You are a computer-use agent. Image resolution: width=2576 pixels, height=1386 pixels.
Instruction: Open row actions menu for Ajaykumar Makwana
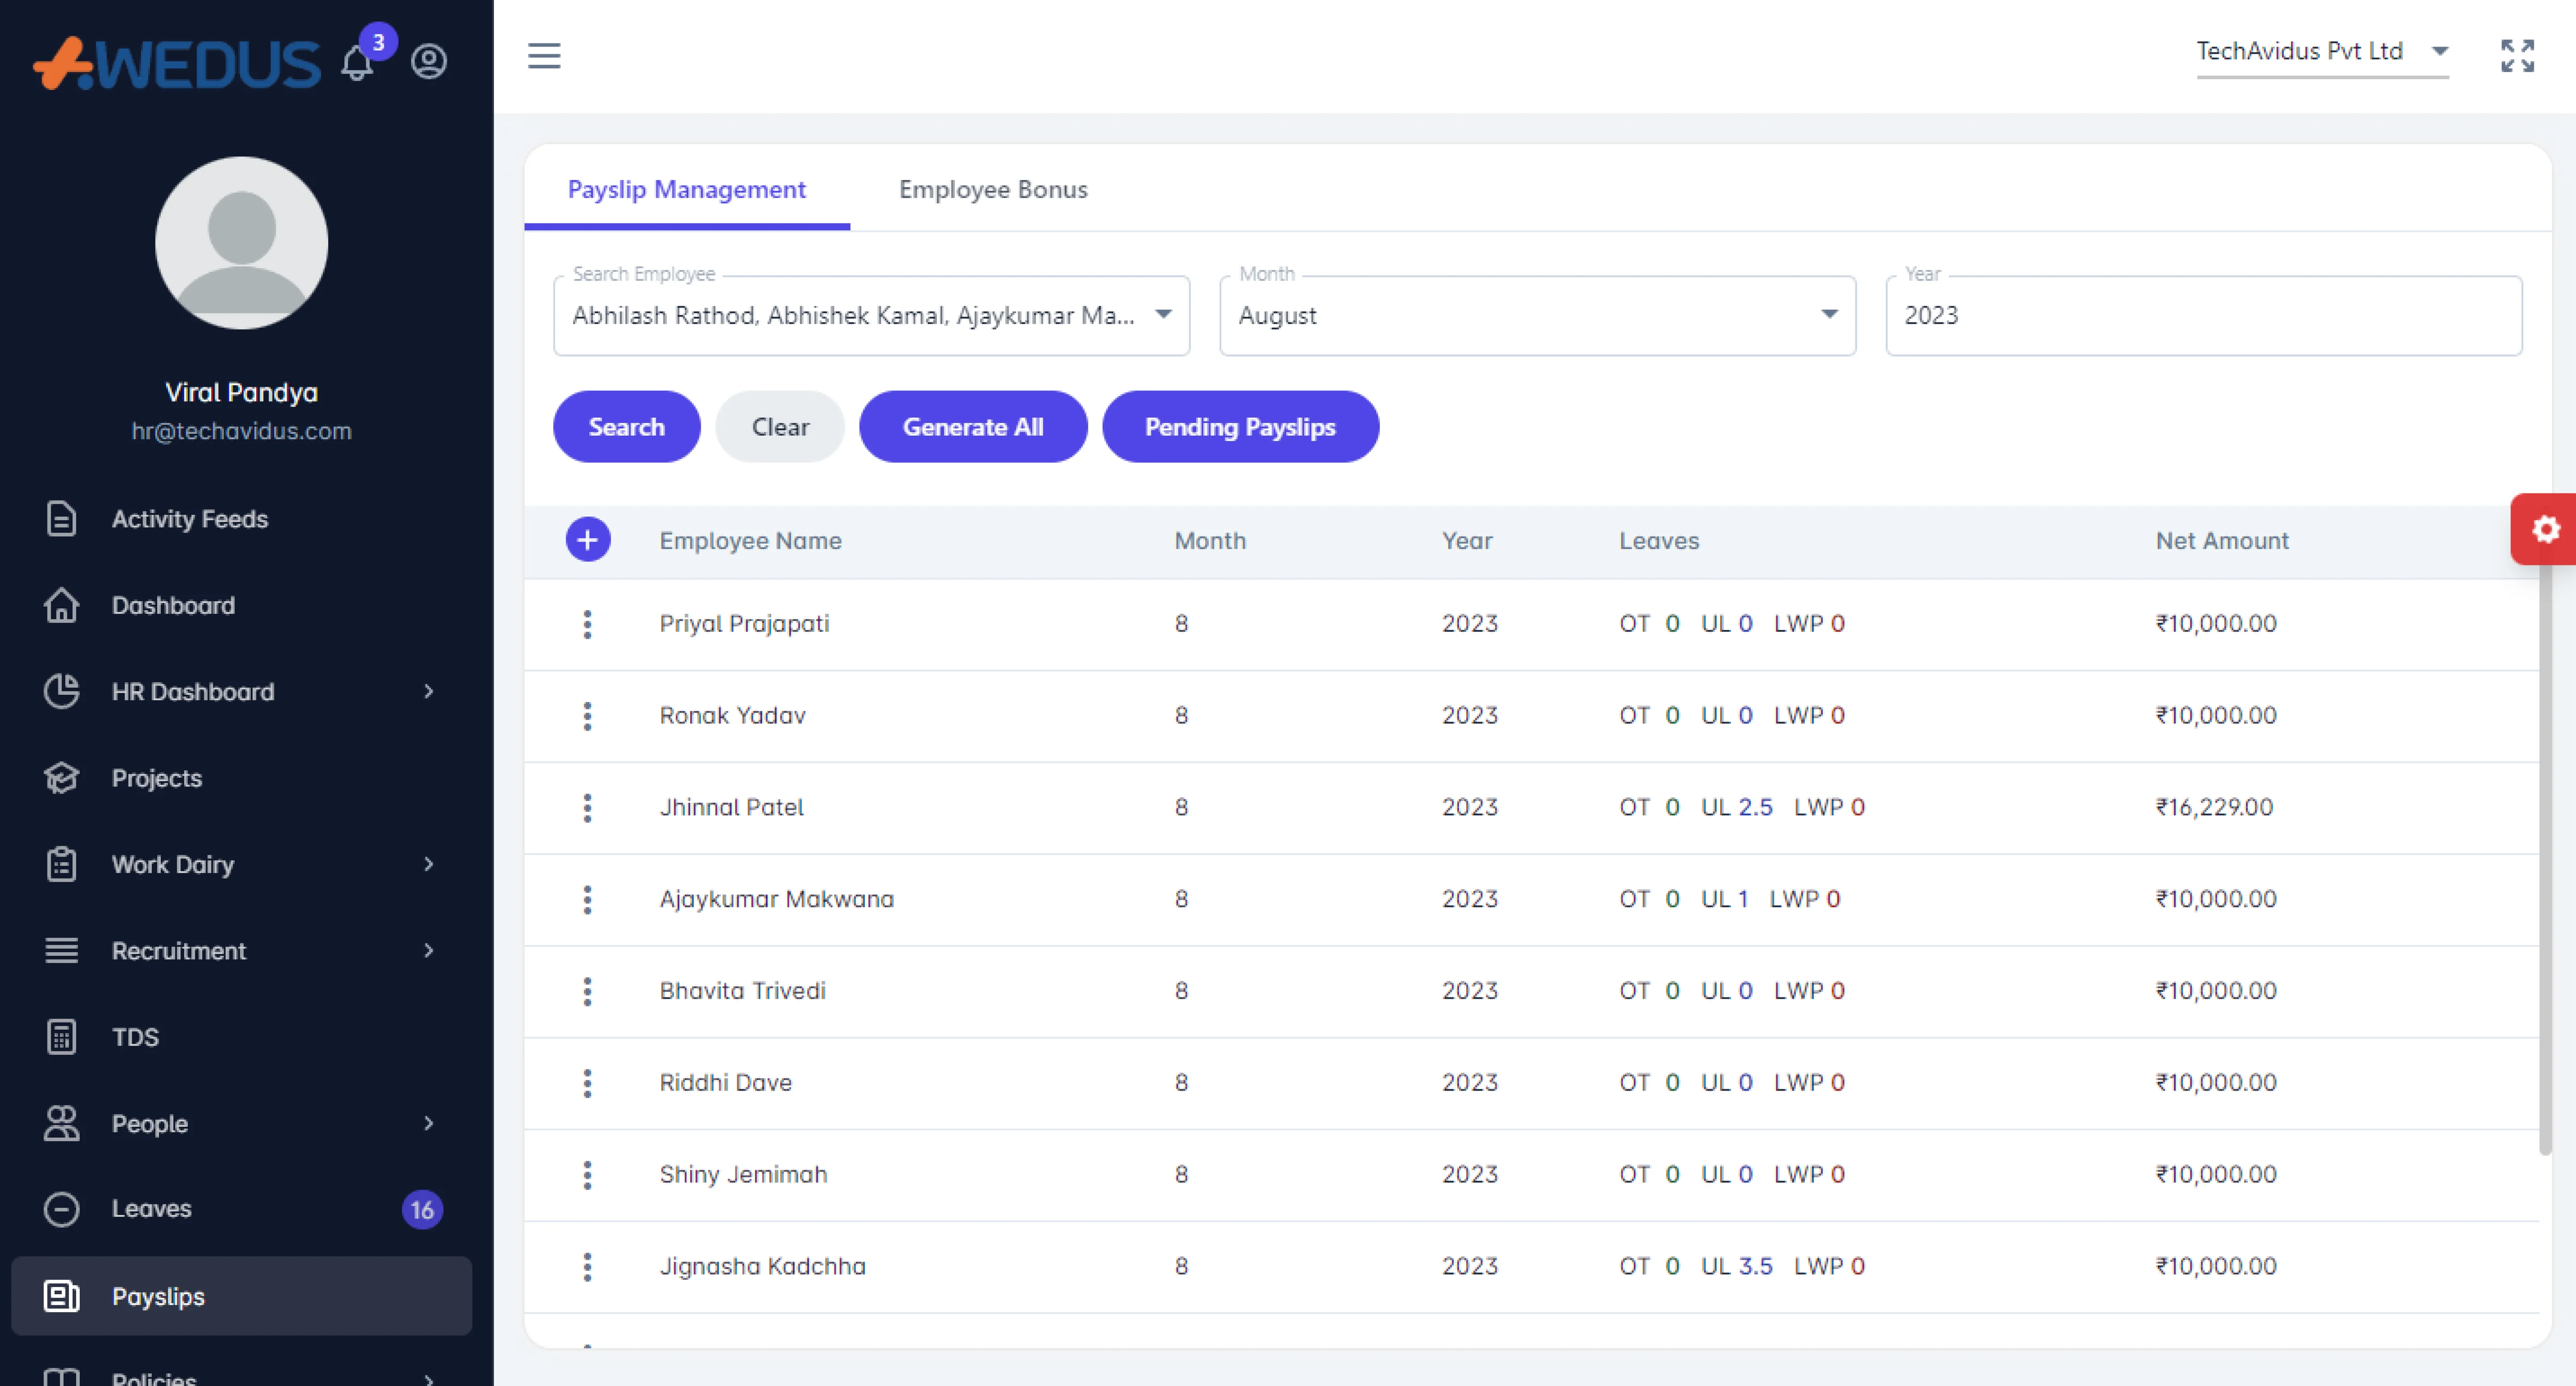[x=587, y=899]
